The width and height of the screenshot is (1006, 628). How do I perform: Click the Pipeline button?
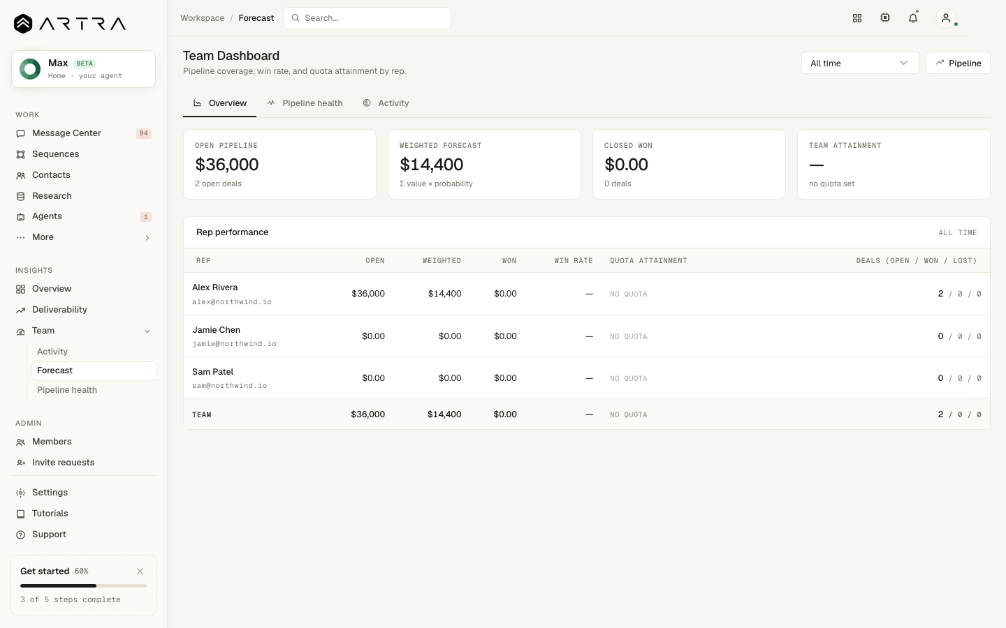[958, 63]
